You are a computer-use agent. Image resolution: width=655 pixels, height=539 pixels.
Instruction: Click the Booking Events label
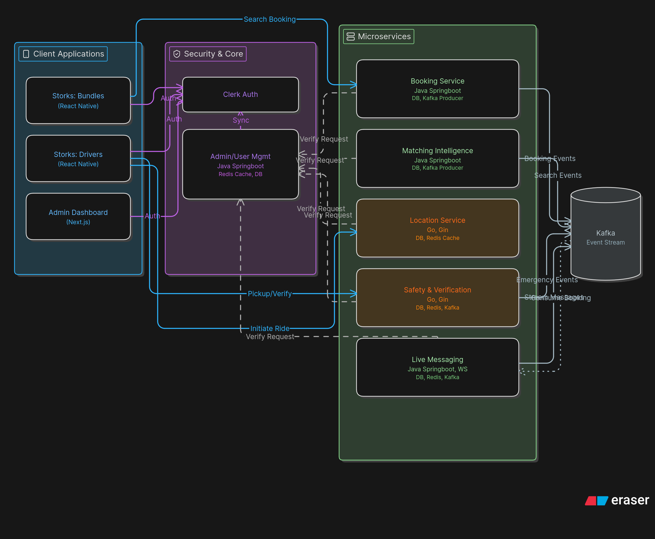pos(550,159)
